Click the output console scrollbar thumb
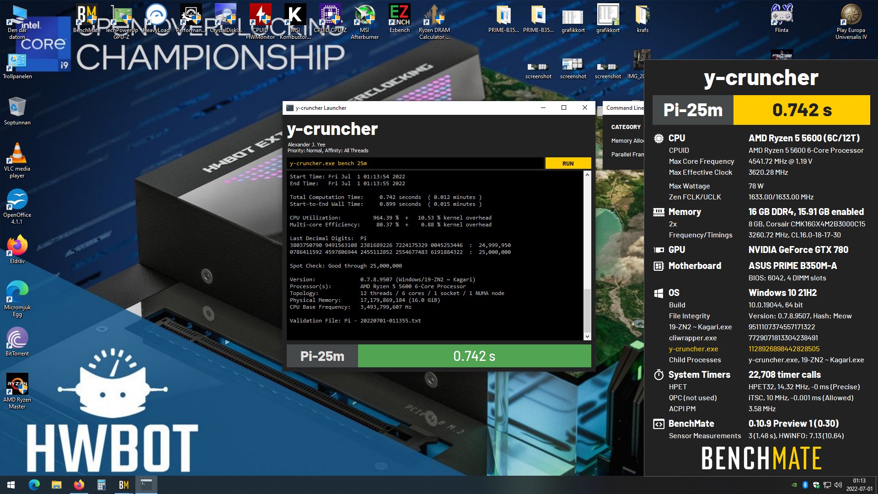The height and width of the screenshot is (494, 878). (x=587, y=311)
